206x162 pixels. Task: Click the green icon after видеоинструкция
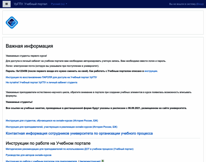click(103, 161)
